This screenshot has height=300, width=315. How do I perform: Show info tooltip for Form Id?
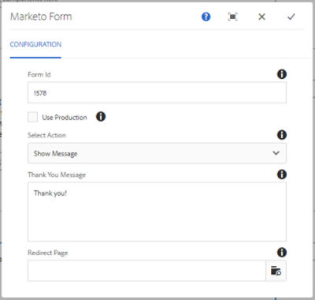(x=282, y=74)
